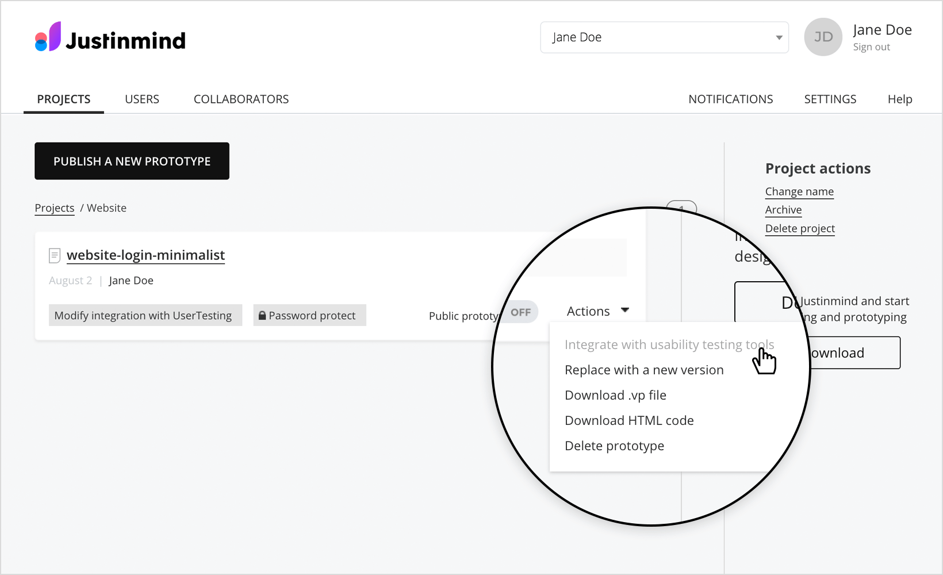Click the Justinmind logo
943x575 pixels.
point(110,37)
